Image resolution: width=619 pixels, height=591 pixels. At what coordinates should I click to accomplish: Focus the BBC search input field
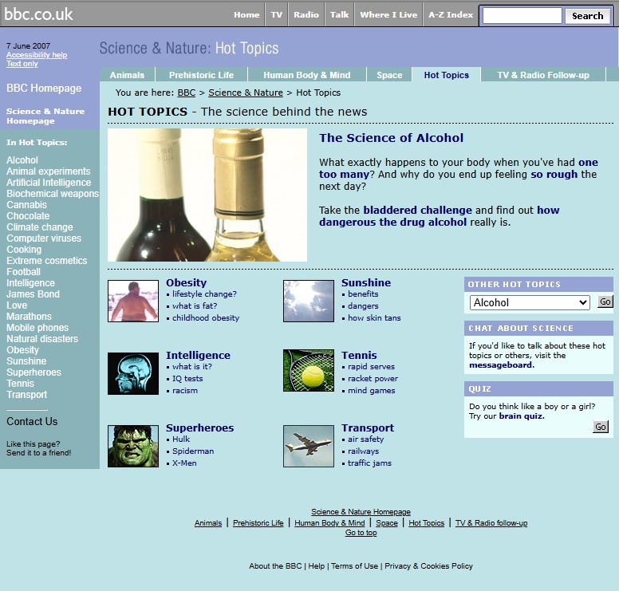click(522, 16)
